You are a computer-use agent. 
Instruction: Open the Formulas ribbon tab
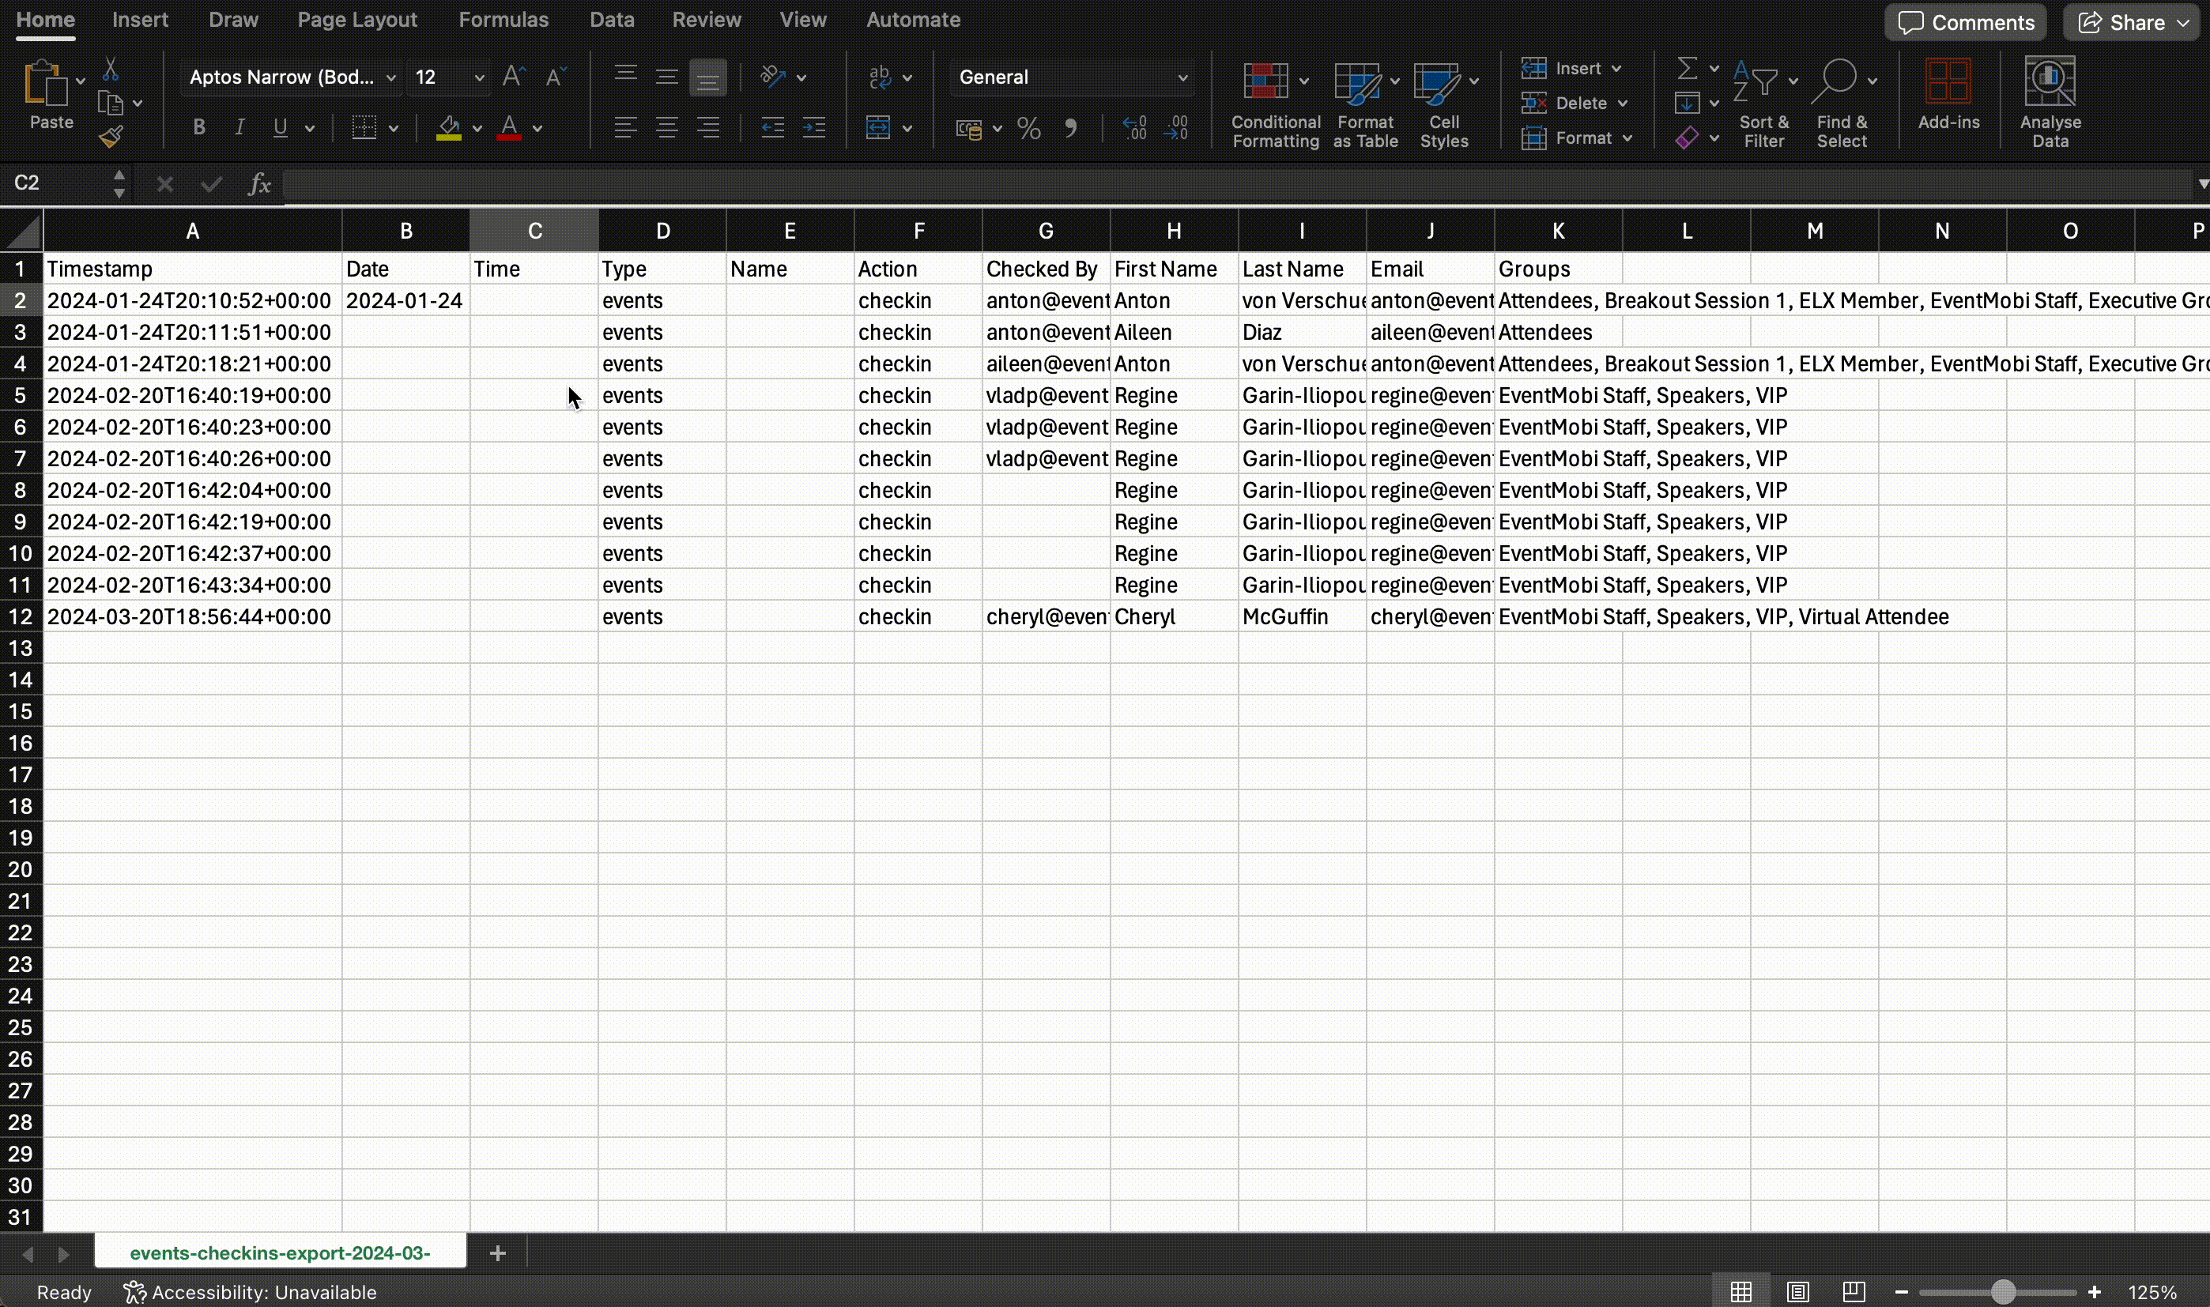[x=503, y=20]
